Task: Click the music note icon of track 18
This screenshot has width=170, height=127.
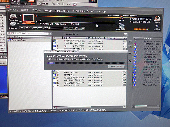Action: [x=55, y=85]
